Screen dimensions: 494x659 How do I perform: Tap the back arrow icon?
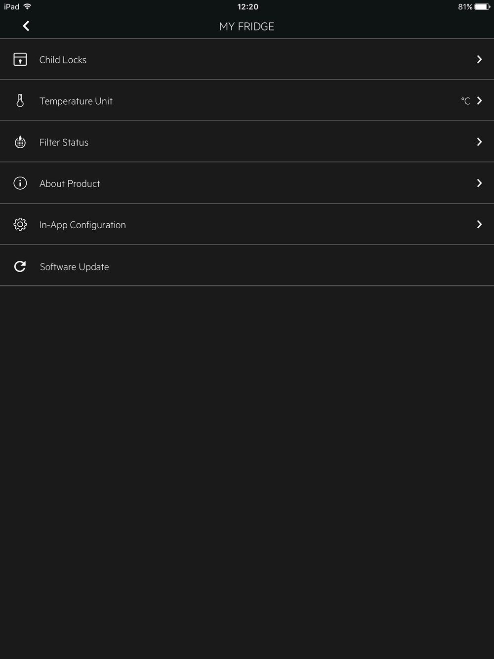(x=26, y=26)
